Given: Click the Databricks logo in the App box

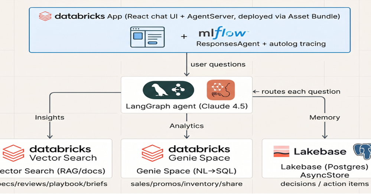Looking at the screenshot, I should [45, 16].
